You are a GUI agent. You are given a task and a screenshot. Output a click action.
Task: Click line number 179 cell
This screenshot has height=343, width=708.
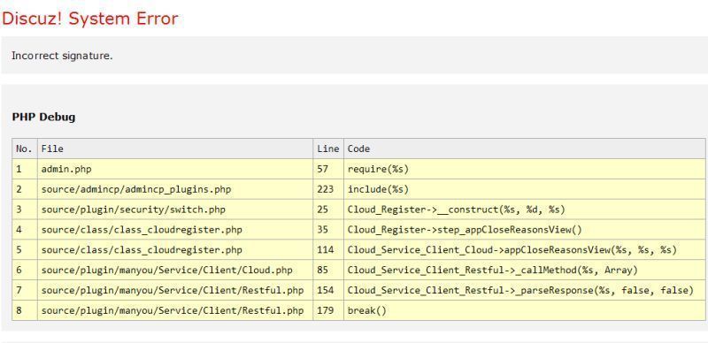tap(328, 310)
